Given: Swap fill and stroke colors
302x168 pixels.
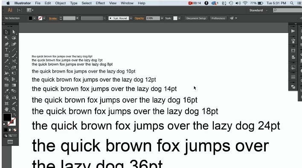Looking at the screenshot, I should coord(15,115).
